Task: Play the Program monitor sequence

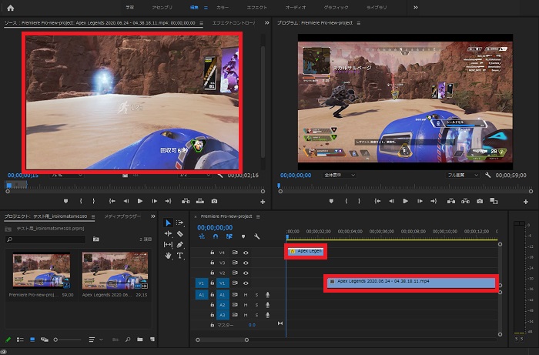Action: point(405,201)
